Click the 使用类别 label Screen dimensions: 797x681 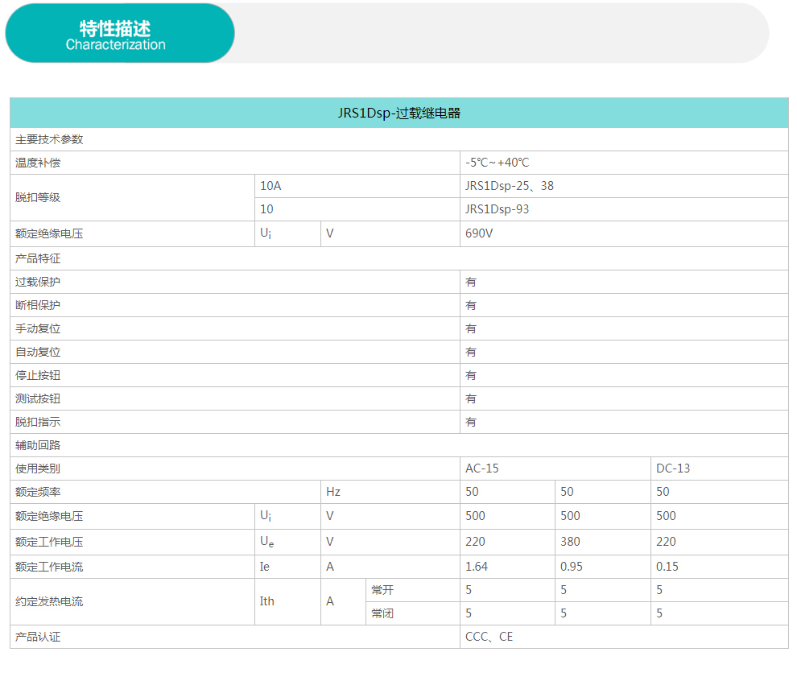[x=38, y=468]
